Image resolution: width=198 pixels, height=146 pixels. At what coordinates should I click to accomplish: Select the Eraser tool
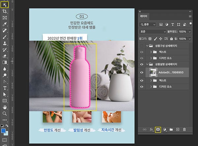(x=5, y=56)
